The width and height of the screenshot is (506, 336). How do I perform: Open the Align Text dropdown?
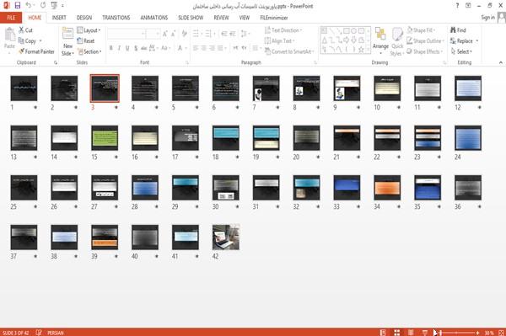coord(280,41)
